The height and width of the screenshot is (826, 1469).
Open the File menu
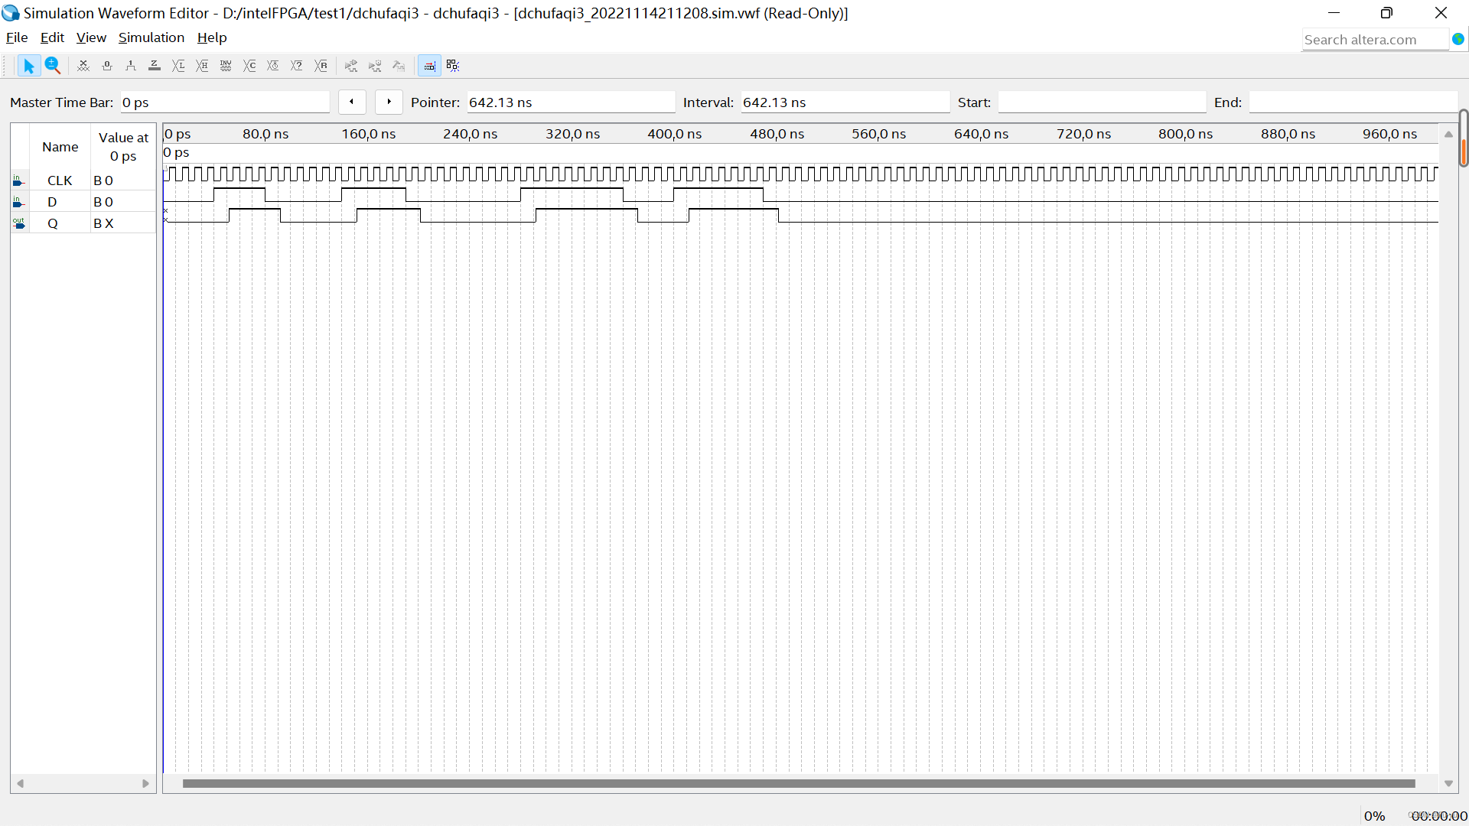pos(17,37)
